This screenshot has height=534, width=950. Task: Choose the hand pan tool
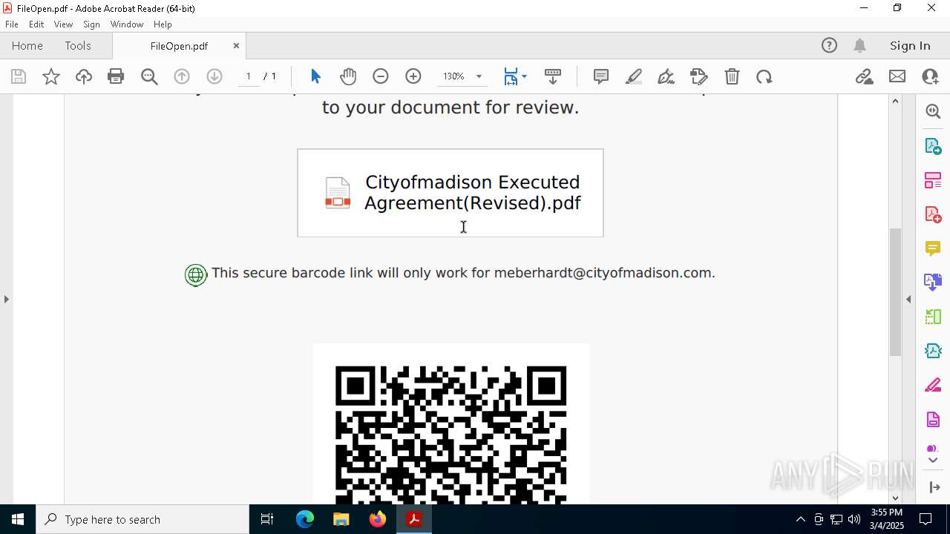pos(348,76)
